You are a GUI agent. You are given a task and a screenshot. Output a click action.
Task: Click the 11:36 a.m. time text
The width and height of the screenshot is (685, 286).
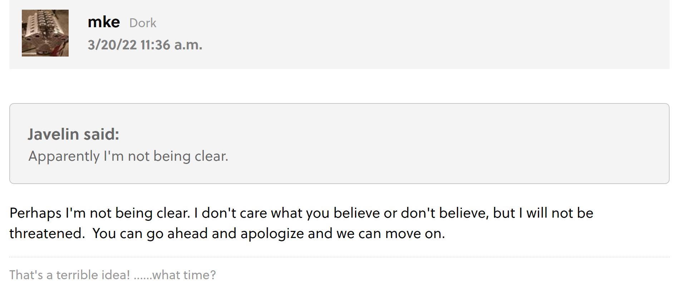[171, 45]
